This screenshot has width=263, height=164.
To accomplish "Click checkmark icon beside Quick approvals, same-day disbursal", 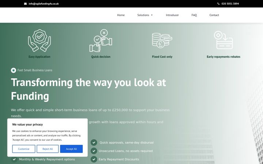I will click(94, 142).
